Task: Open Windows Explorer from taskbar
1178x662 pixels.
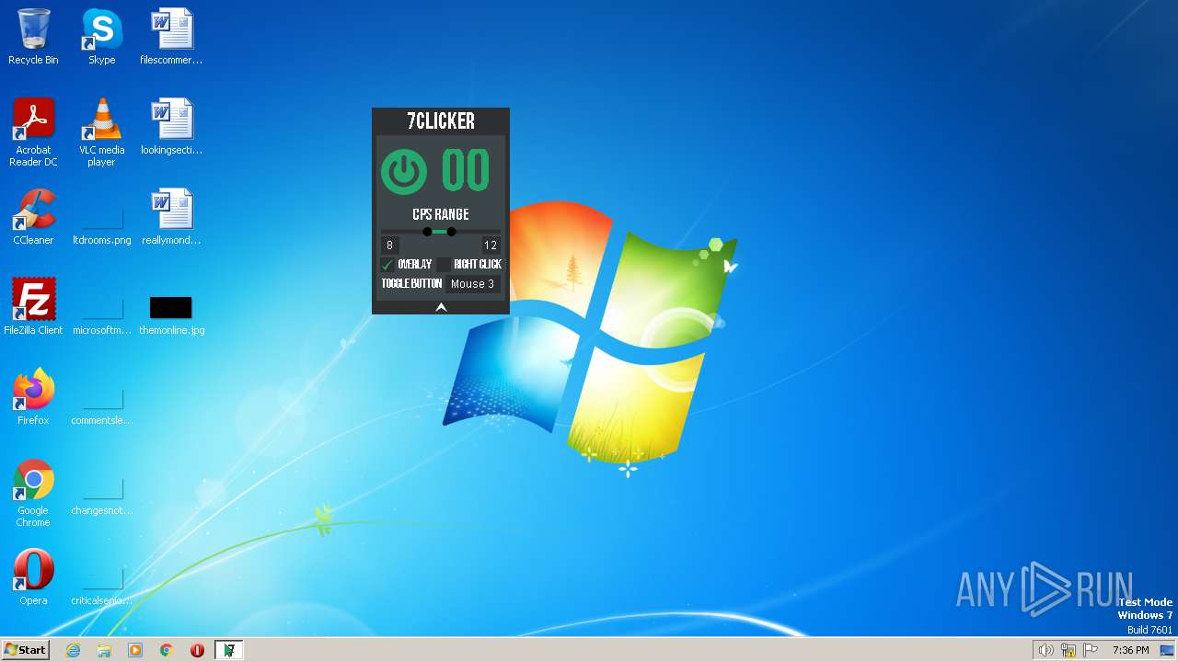Action: tap(104, 650)
